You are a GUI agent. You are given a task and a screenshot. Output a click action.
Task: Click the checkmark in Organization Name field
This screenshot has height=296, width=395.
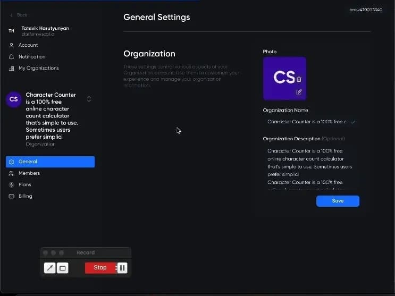[352, 122]
